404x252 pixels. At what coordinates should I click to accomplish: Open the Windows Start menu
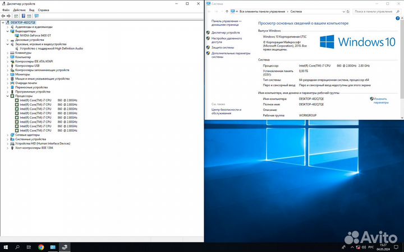(x=6, y=246)
